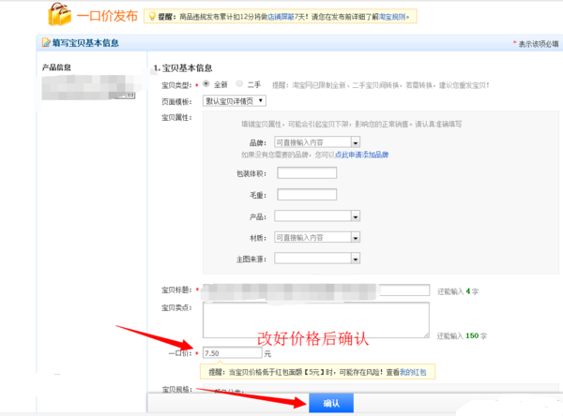Select the 二手 radio button
Screen dimensions: 563x416
pos(239,83)
